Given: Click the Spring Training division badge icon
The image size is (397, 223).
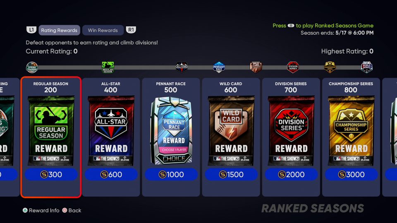Looking at the screenshot, I should pos(32,67).
